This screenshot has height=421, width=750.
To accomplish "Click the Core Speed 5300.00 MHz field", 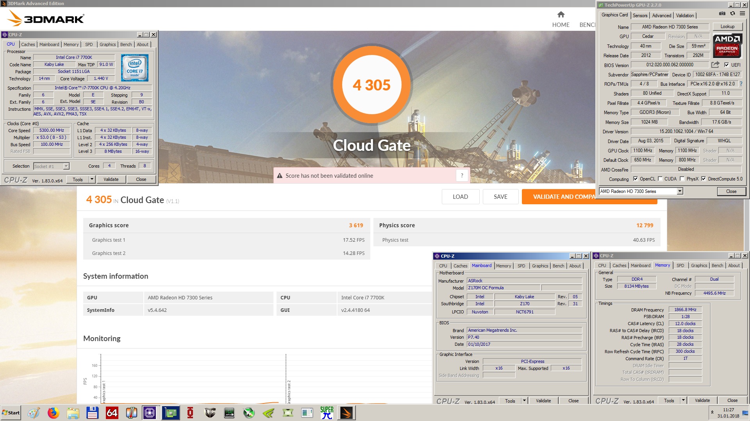I will pos(52,131).
